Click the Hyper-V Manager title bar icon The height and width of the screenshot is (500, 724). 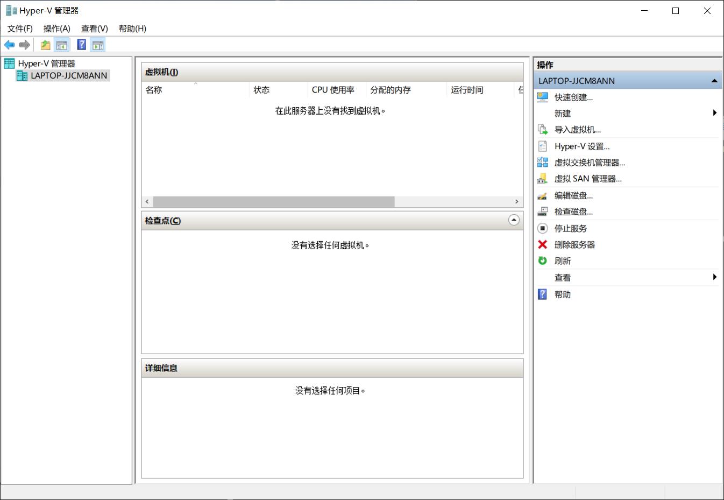(x=11, y=10)
